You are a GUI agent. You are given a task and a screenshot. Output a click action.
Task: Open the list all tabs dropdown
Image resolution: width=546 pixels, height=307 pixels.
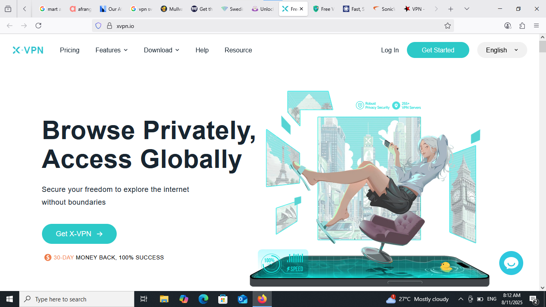[x=466, y=9]
